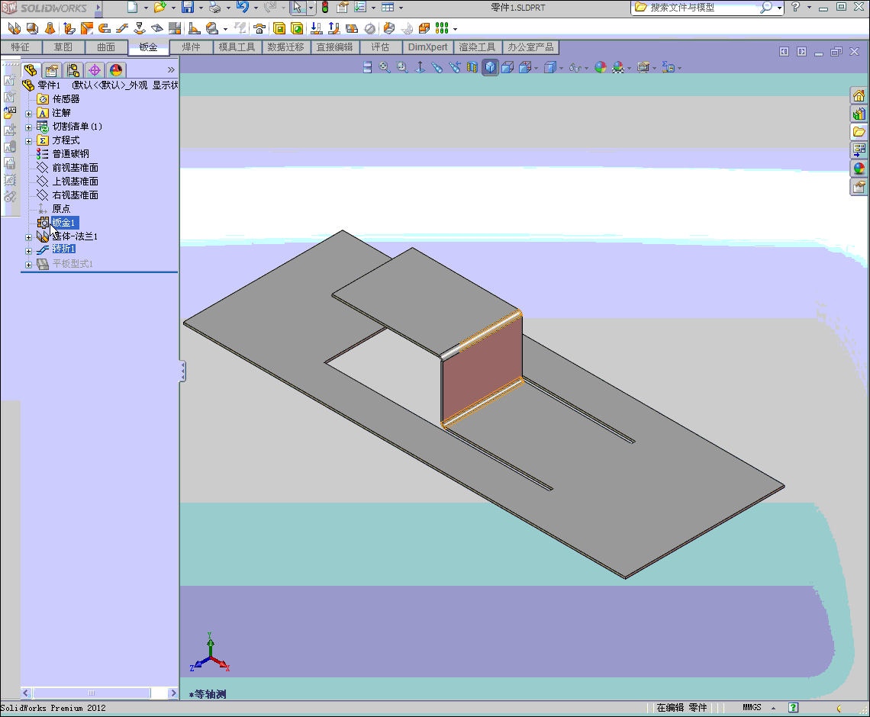Viewport: 870px width, 717px height.
Task: Click Convert to Sheet Metal icon
Action: pos(32,28)
